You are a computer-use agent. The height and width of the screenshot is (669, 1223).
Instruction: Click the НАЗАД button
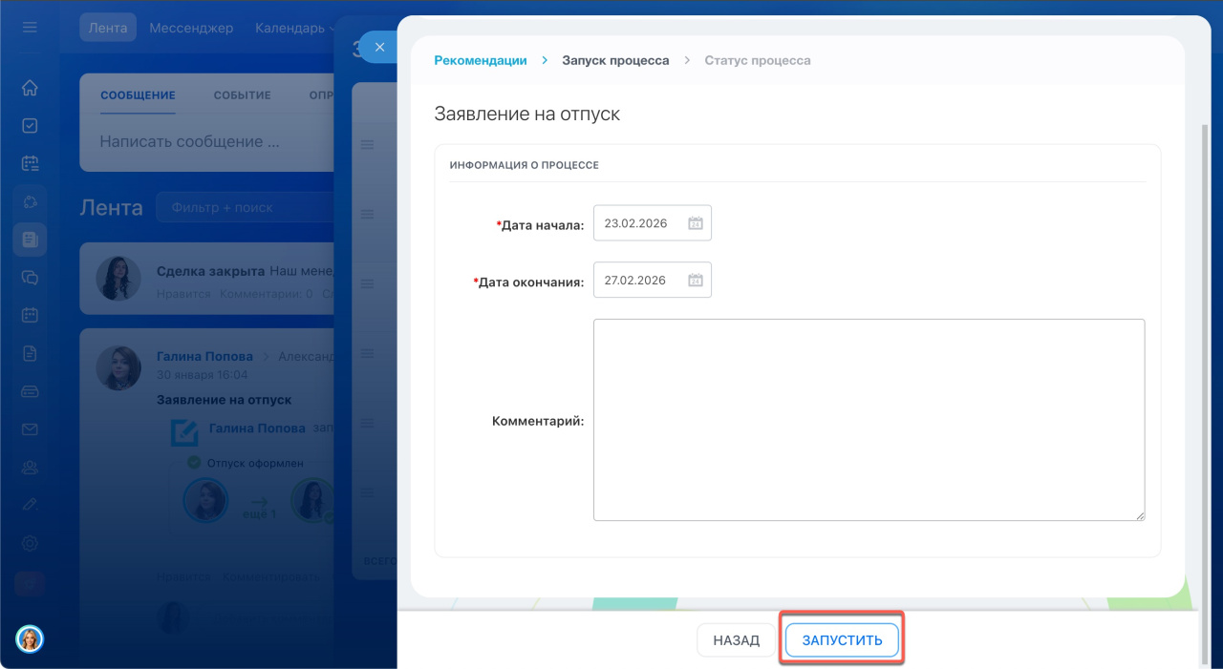(736, 640)
